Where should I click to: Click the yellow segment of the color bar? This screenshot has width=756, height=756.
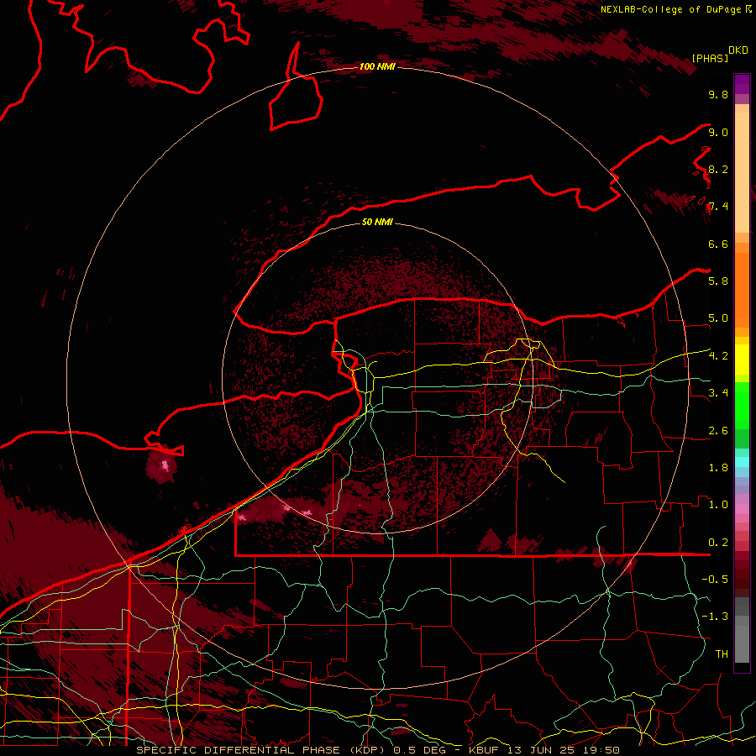(x=742, y=360)
